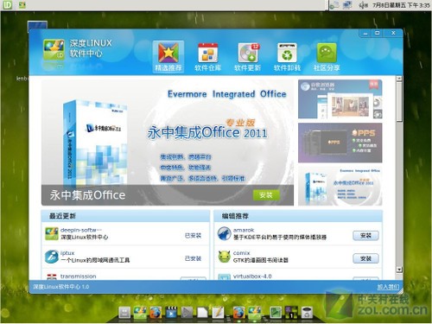Click the green 安装 button on the Office banner
The width and height of the screenshot is (432, 324).
coord(266,195)
